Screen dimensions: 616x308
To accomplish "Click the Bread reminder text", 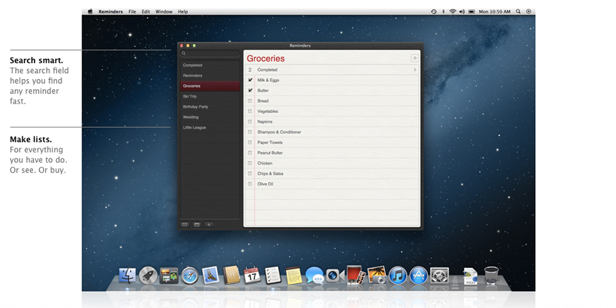I will point(263,101).
